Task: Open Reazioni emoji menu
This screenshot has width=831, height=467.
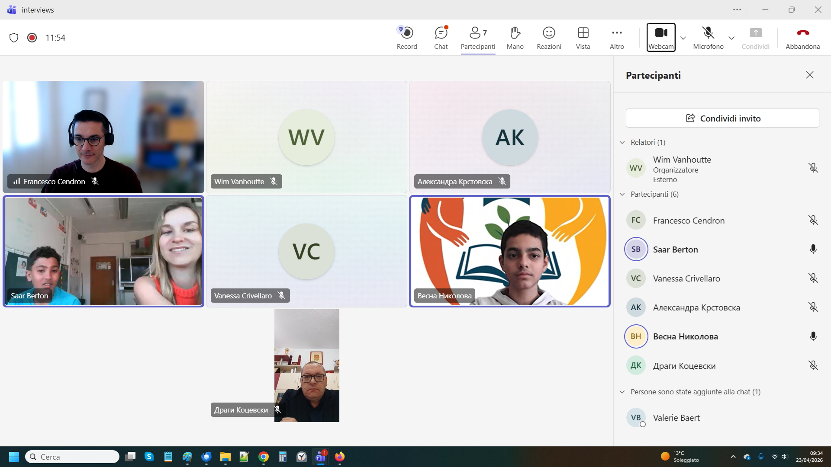Action: [549, 38]
